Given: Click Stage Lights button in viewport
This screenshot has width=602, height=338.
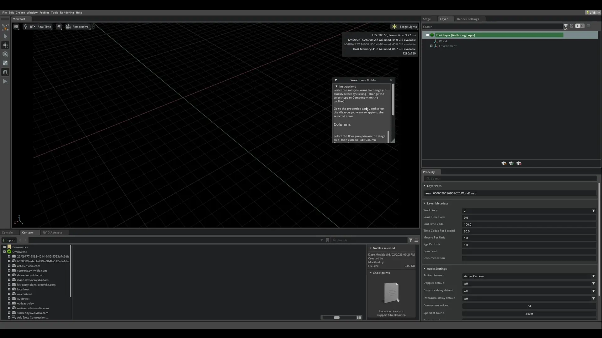Looking at the screenshot, I should click(x=405, y=27).
